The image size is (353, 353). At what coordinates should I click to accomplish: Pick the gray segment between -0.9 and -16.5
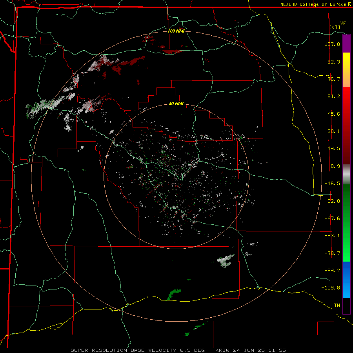pos(346,175)
